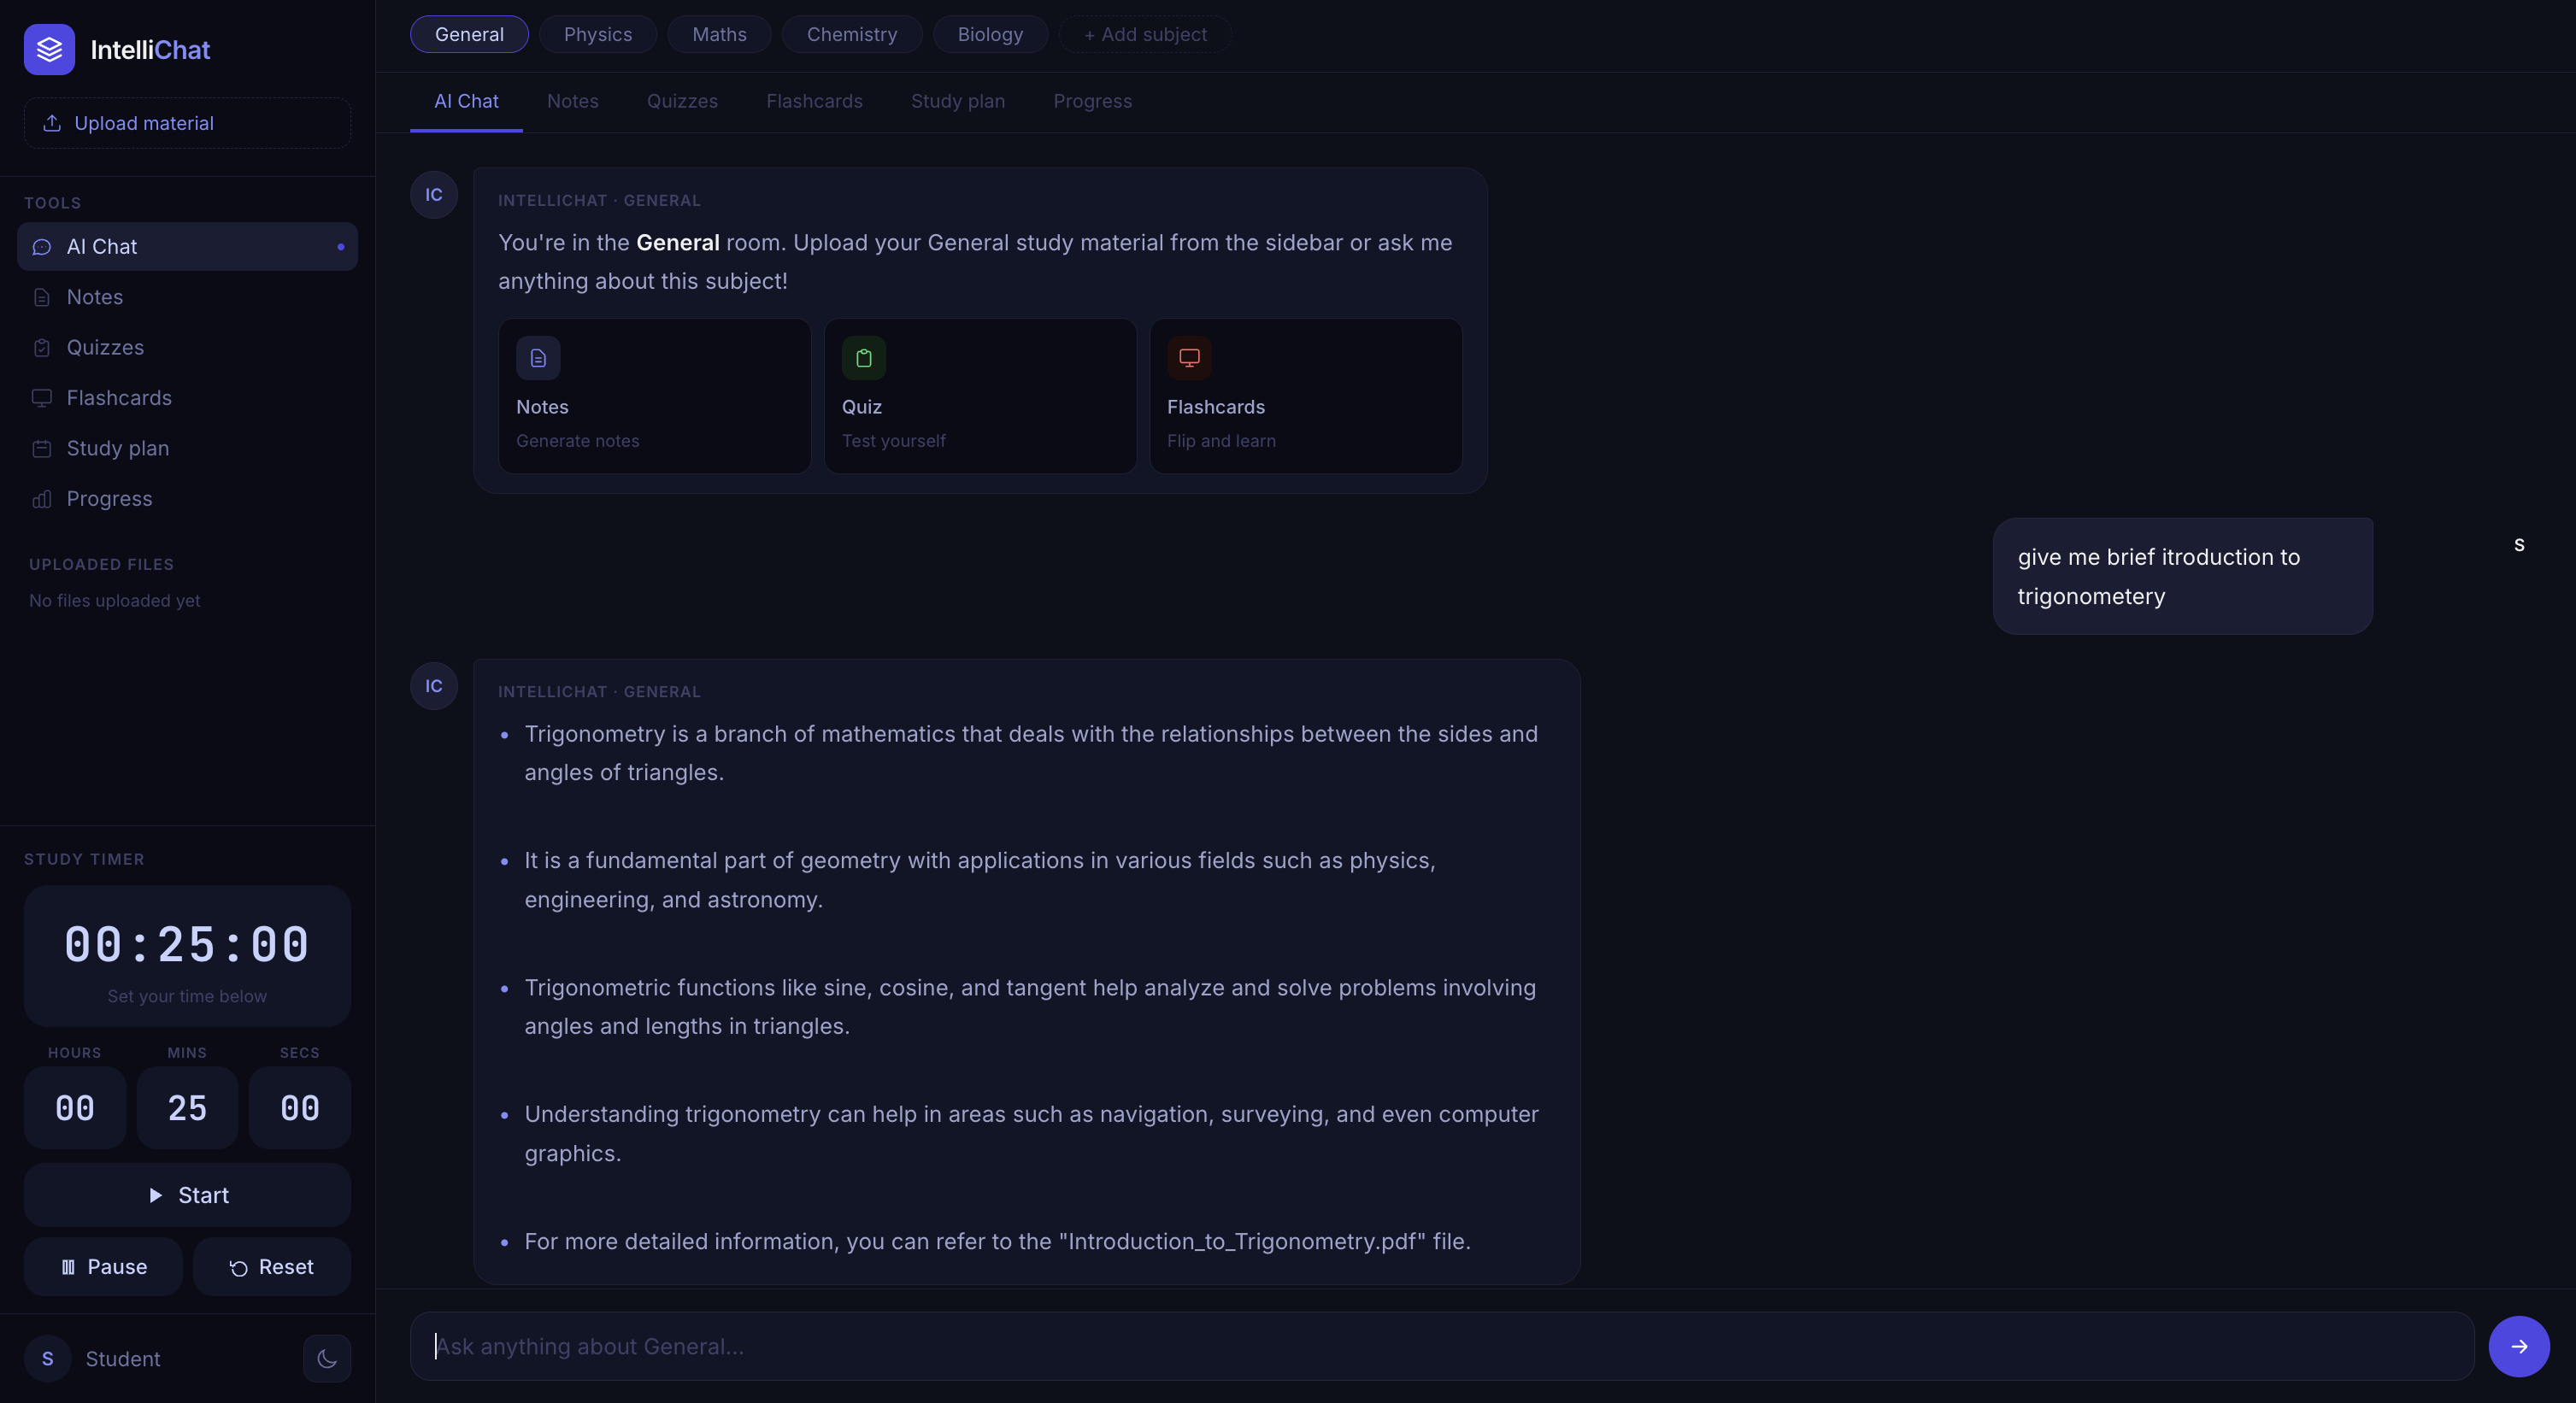Reset the study timer
The width and height of the screenshot is (2576, 1403).
[271, 1267]
